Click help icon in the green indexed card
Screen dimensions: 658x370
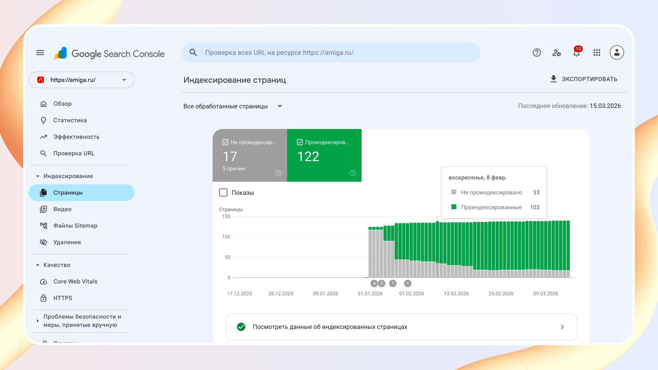(x=353, y=173)
